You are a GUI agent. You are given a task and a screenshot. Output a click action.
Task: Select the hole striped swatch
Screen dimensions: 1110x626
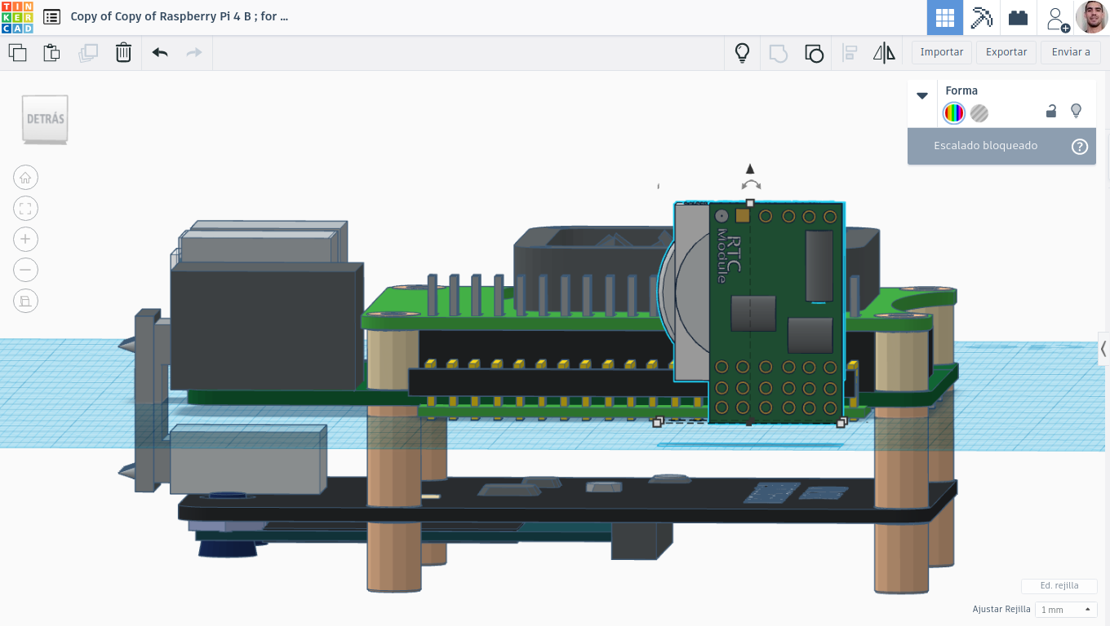(979, 113)
